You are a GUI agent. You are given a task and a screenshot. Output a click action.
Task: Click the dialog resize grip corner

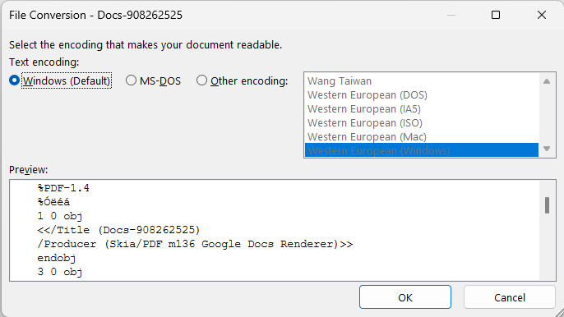[x=560, y=313]
